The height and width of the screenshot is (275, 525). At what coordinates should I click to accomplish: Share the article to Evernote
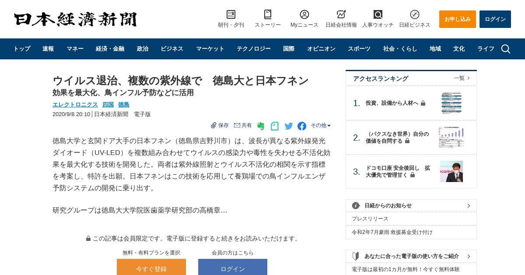pyautogui.click(x=261, y=126)
